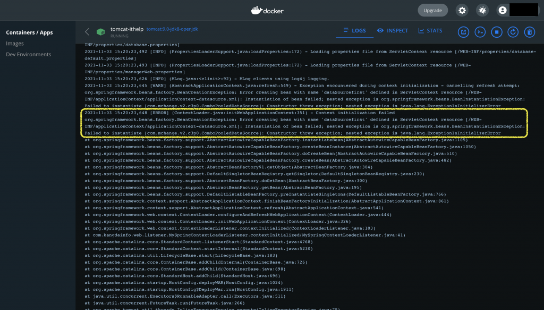Switch to the LOGS tab

click(x=354, y=30)
